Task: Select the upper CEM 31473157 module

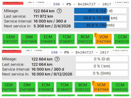Action: pos(10,39)
